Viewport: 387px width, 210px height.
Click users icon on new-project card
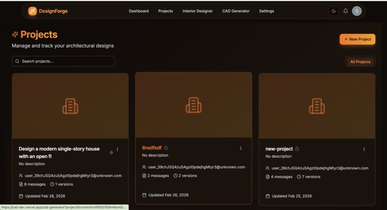pyautogui.click(x=267, y=168)
